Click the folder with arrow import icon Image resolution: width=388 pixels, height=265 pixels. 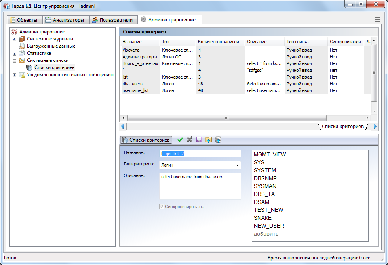(x=209, y=140)
